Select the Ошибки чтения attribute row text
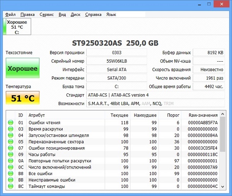Screen dimensions: 232x196 tap(44, 123)
